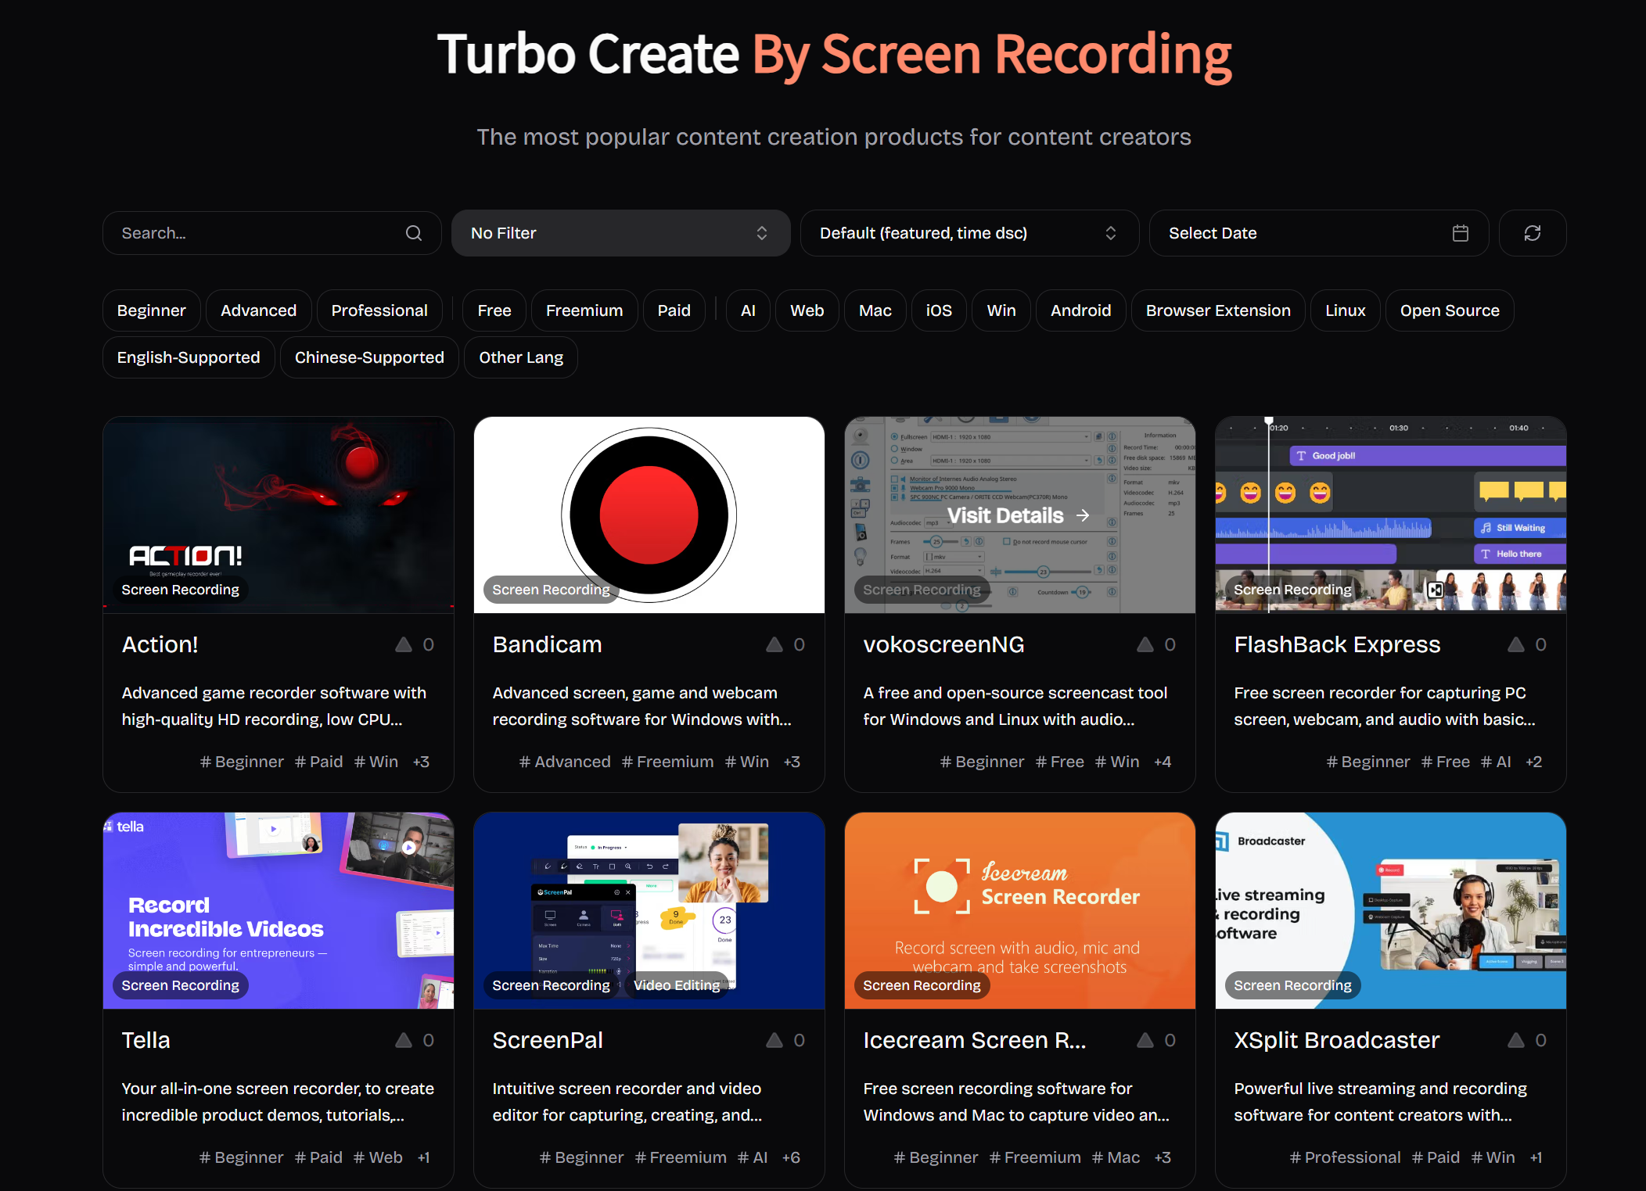Click the Video Editing badge on ScreenPal

point(677,985)
